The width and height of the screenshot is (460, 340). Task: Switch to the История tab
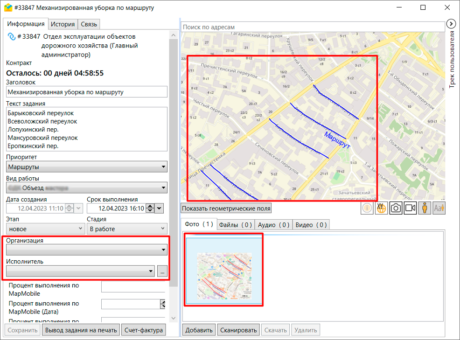63,24
